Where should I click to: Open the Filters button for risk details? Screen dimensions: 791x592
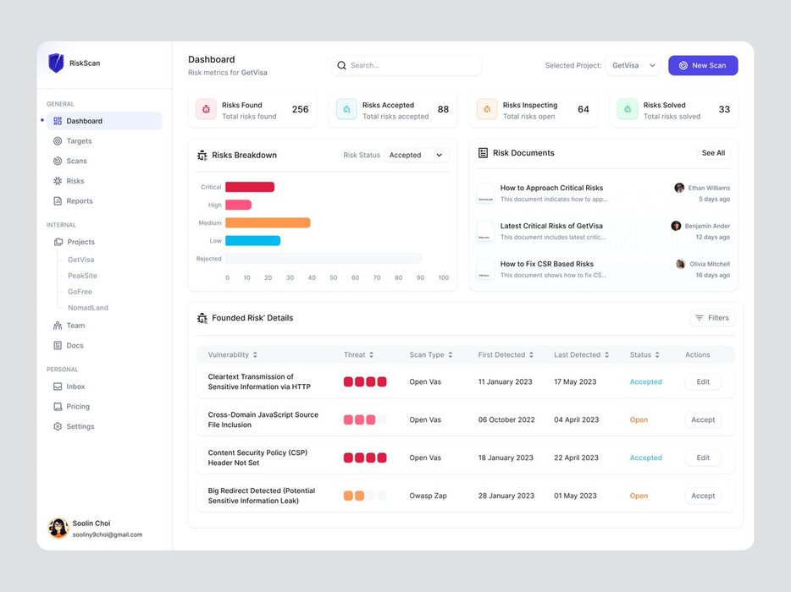point(711,318)
